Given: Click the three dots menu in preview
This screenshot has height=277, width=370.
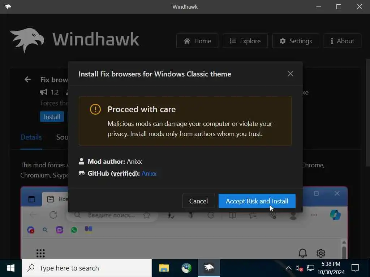Looking at the screenshot, I should click(314, 215).
